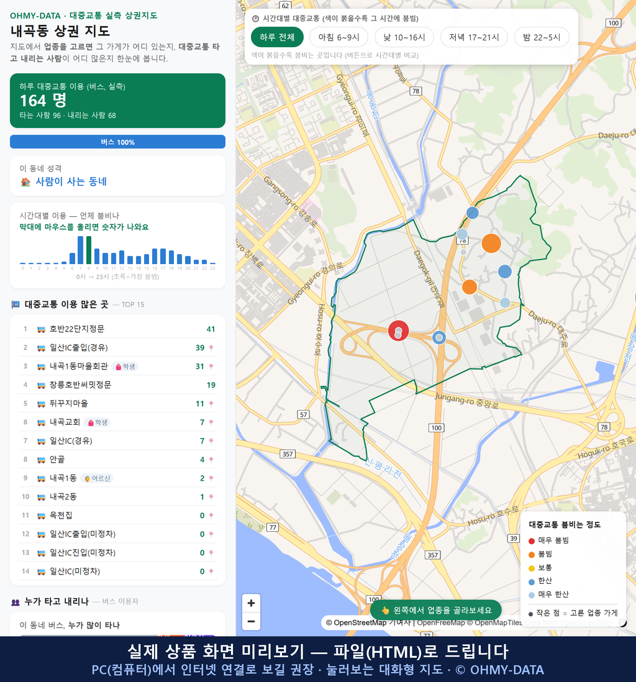Click the 대중교통 이용 많은 곳 heading
This screenshot has height=682, width=636.
(66, 304)
